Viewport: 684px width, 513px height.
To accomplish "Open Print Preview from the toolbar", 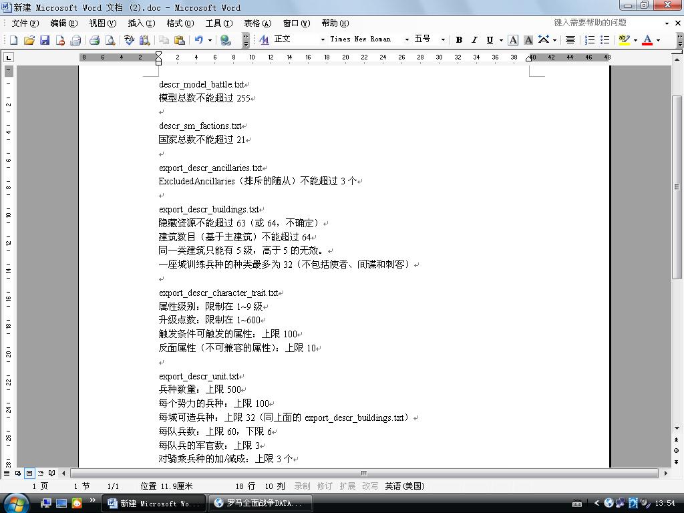I will click(x=110, y=40).
